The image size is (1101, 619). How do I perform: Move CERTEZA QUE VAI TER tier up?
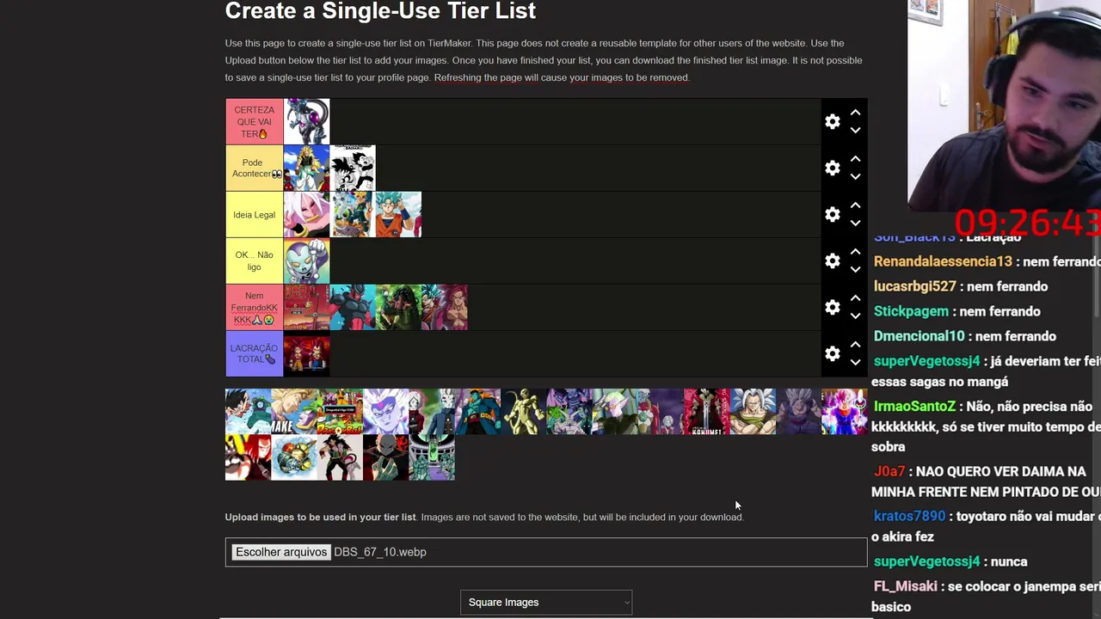click(855, 113)
